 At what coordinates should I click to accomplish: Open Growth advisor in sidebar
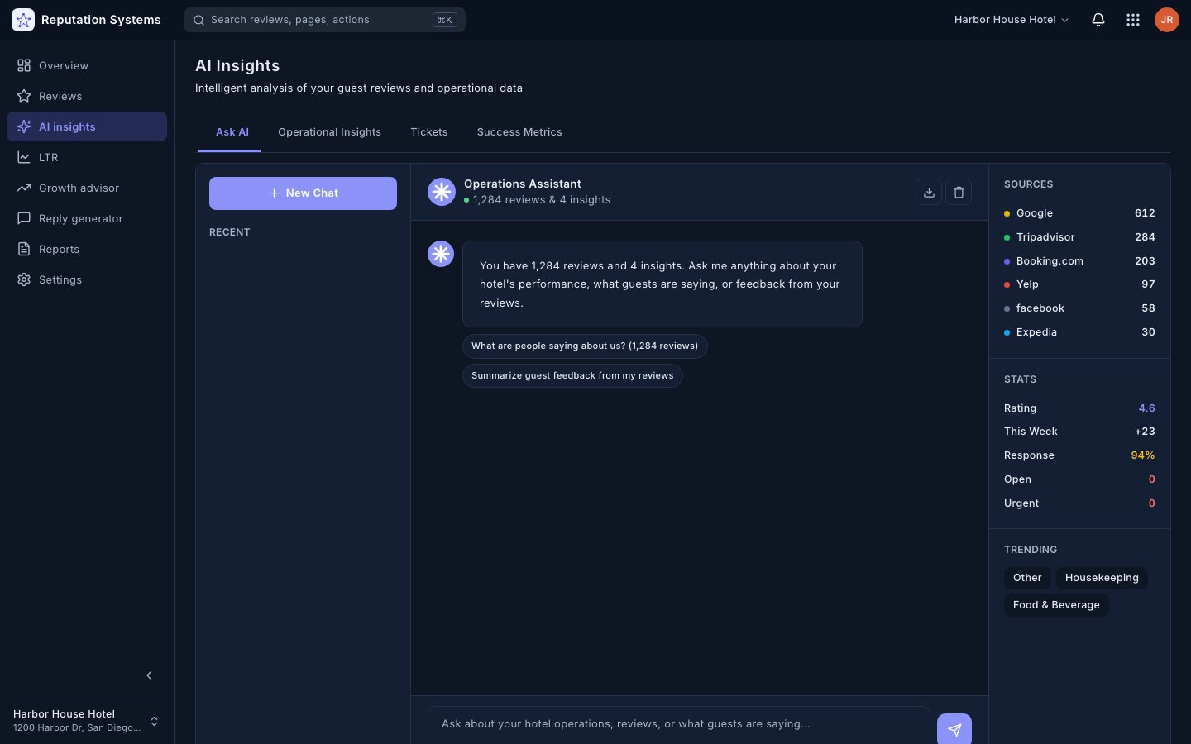tap(87, 188)
